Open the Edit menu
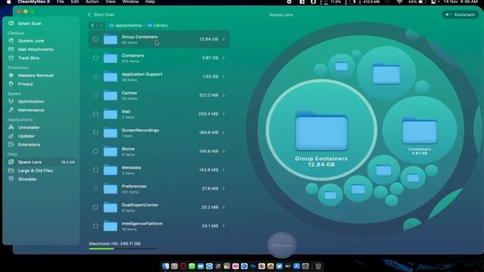Image resolution: width=484 pixels, height=272 pixels. (75, 2)
